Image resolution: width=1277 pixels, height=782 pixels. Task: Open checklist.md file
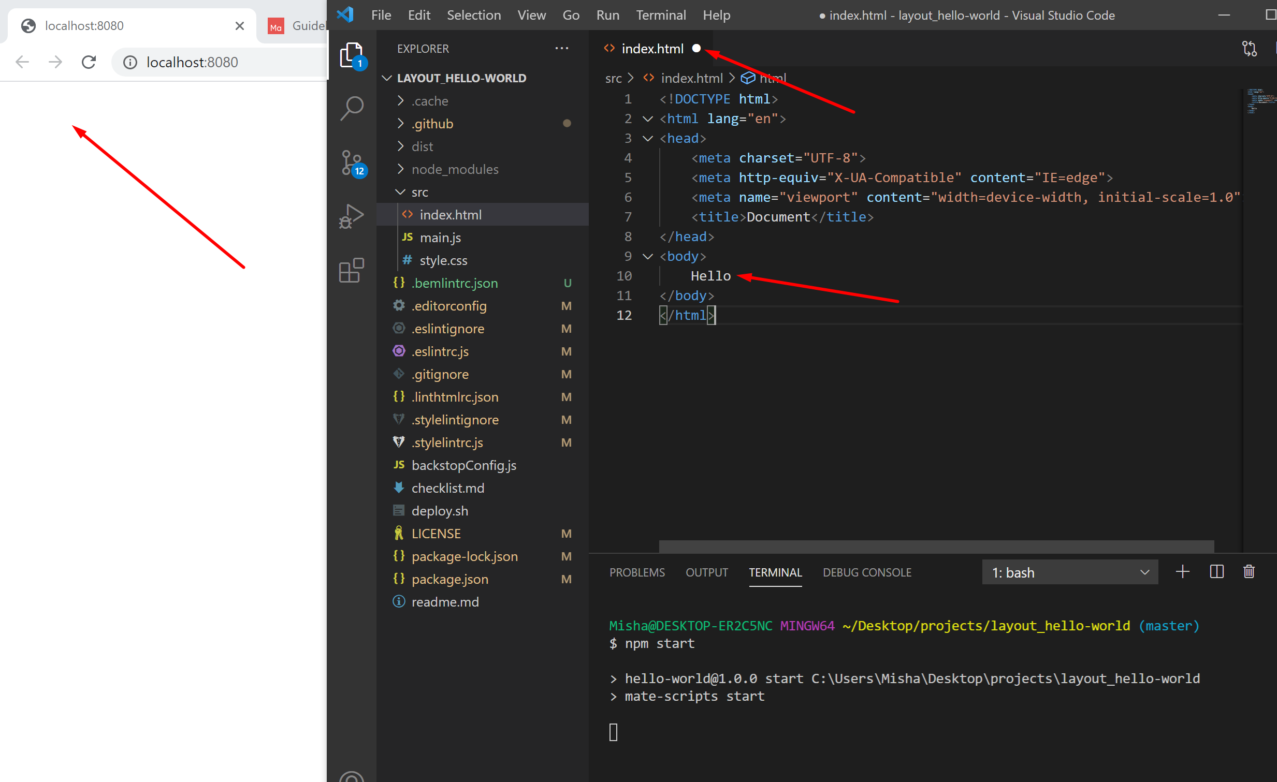pos(482,489)
